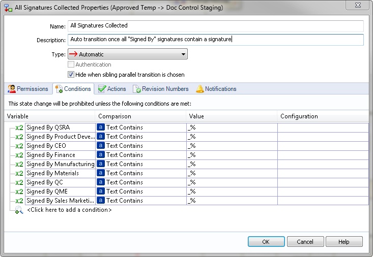Select the 'Signed By Finance' variable cell
This screenshot has height=257, width=373.
(60, 155)
